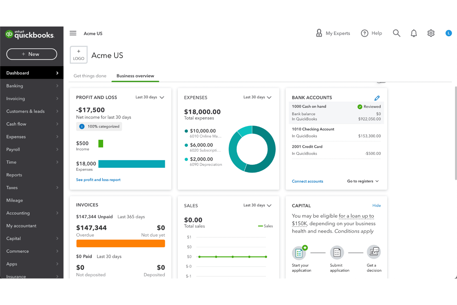Viewport: 457px width, 305px height.
Task: Switch to Get things done tab
Action: [x=90, y=76]
